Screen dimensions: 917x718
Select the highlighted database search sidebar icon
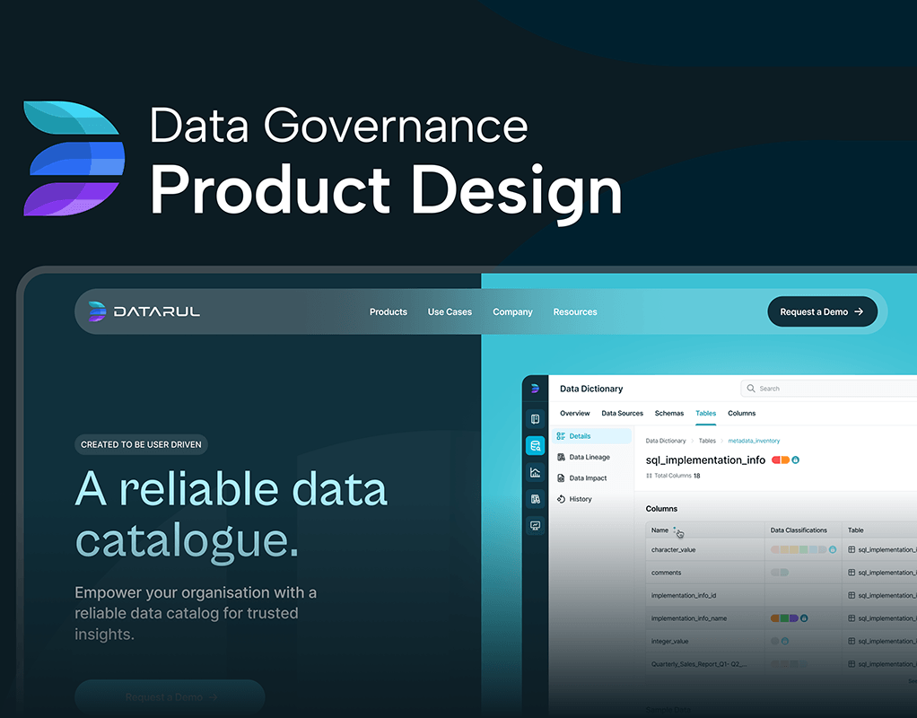click(x=535, y=446)
